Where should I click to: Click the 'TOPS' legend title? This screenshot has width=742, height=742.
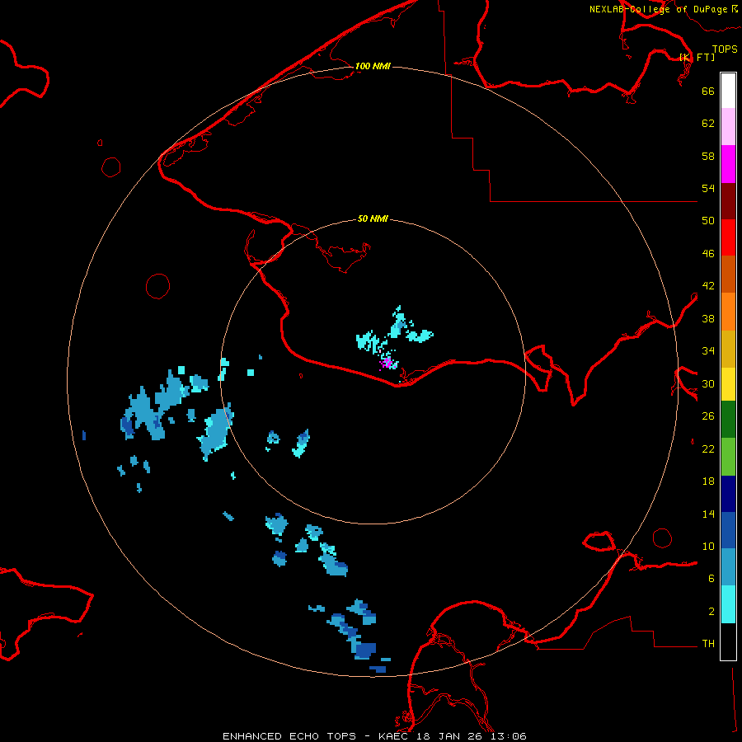(x=725, y=49)
